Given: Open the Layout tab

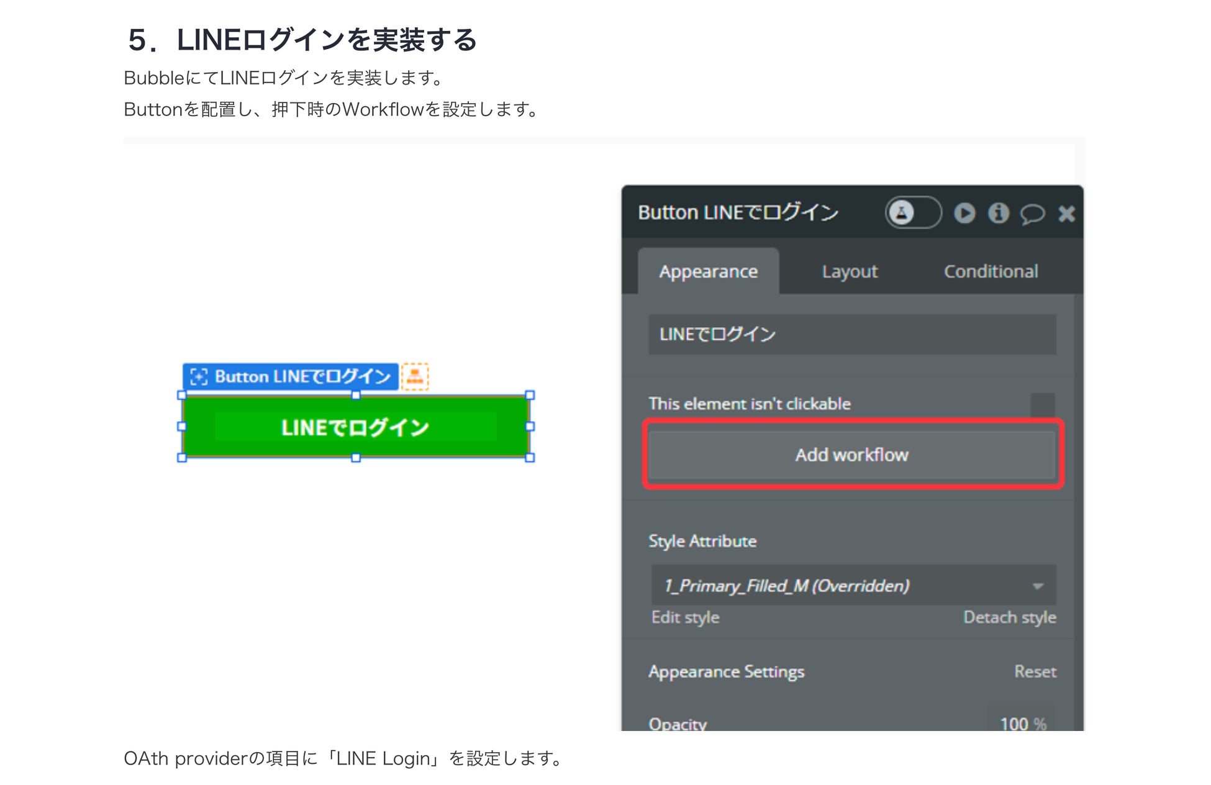Looking at the screenshot, I should (849, 271).
